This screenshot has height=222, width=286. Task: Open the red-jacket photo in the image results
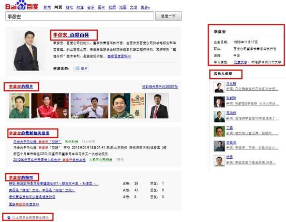pos(50,106)
